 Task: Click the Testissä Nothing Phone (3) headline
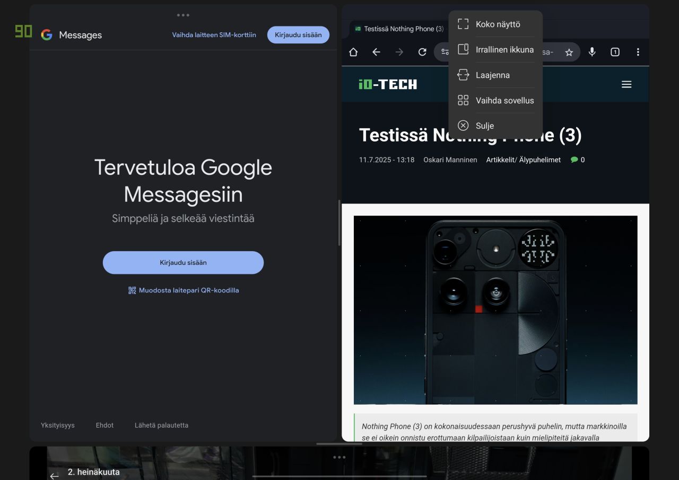(471, 135)
